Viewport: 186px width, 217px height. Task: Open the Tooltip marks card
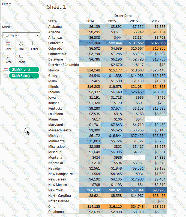click(x=21, y=58)
